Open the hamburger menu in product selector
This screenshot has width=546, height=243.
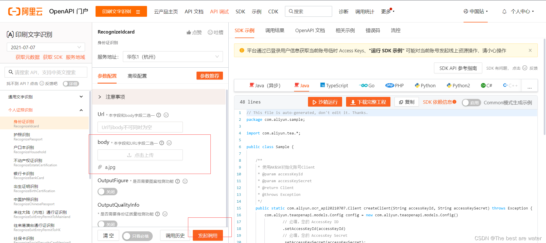click(138, 12)
